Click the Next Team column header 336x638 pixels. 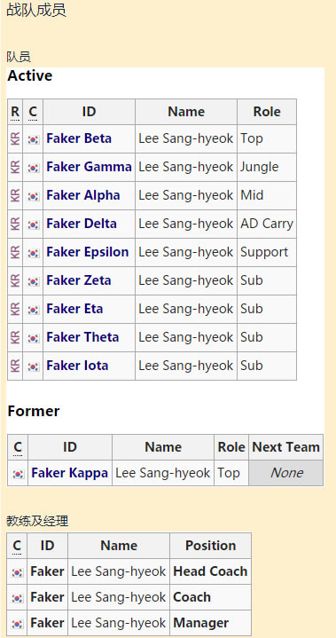click(286, 447)
